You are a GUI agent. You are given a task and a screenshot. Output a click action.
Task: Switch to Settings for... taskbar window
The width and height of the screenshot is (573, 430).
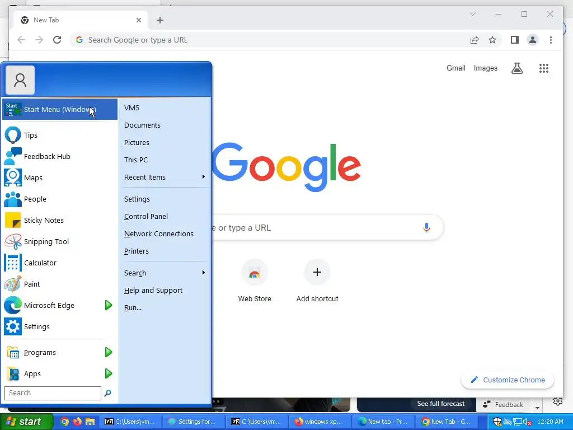point(193,422)
